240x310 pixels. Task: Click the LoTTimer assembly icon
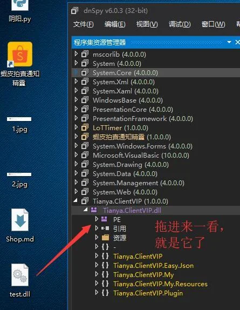click(x=85, y=127)
